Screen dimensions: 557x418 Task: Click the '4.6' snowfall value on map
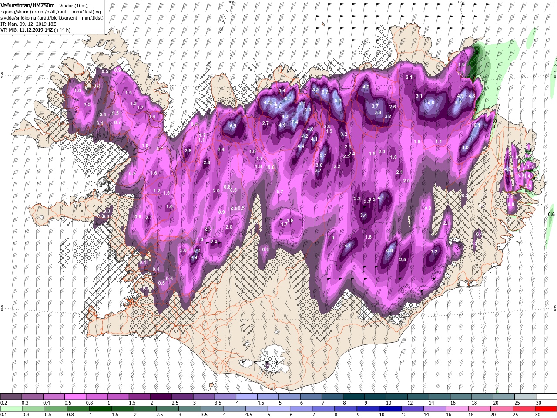click(x=431, y=103)
